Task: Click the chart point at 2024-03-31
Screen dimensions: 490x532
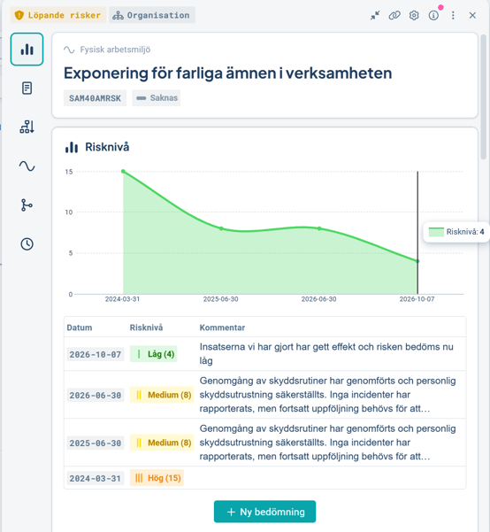Action: [123, 172]
